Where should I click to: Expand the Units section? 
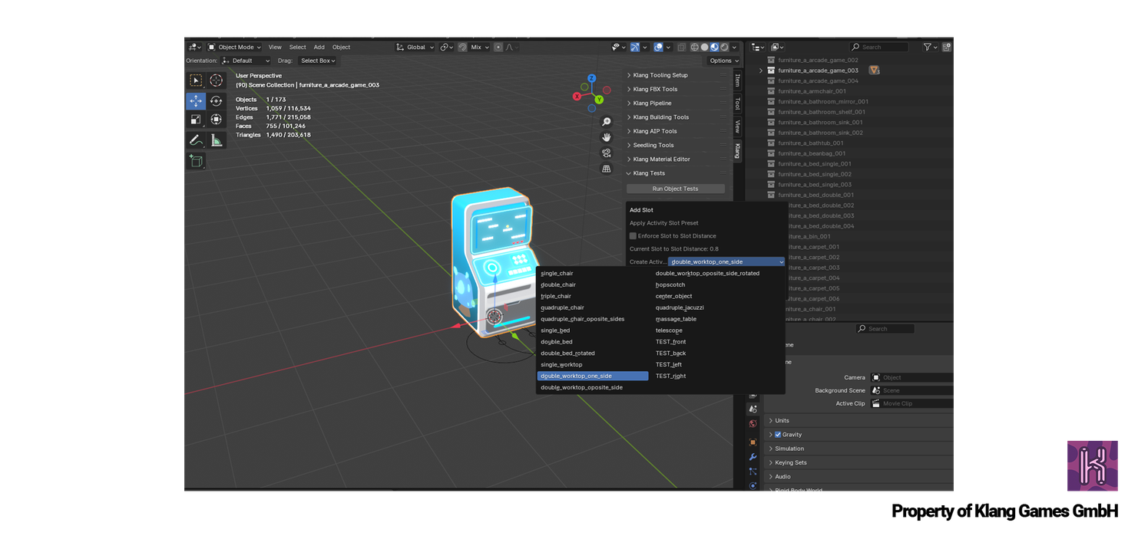point(782,420)
